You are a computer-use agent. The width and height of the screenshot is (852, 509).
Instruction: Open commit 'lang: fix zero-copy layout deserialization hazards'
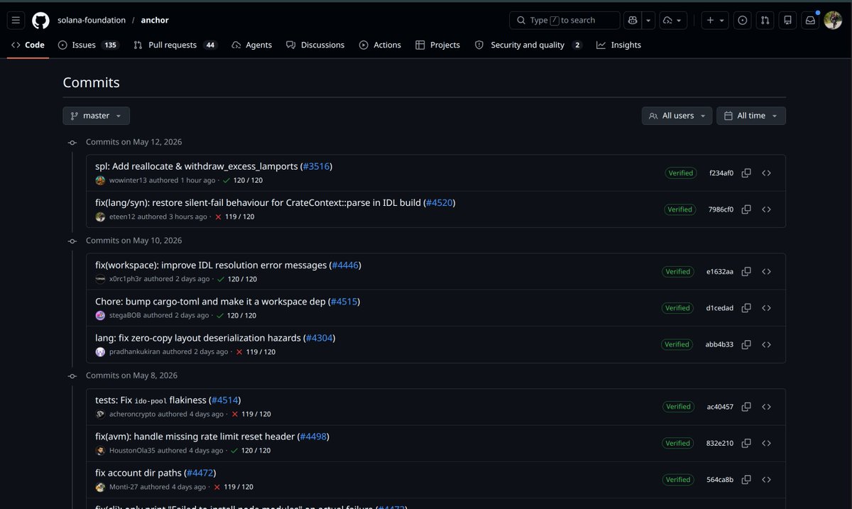tap(198, 338)
